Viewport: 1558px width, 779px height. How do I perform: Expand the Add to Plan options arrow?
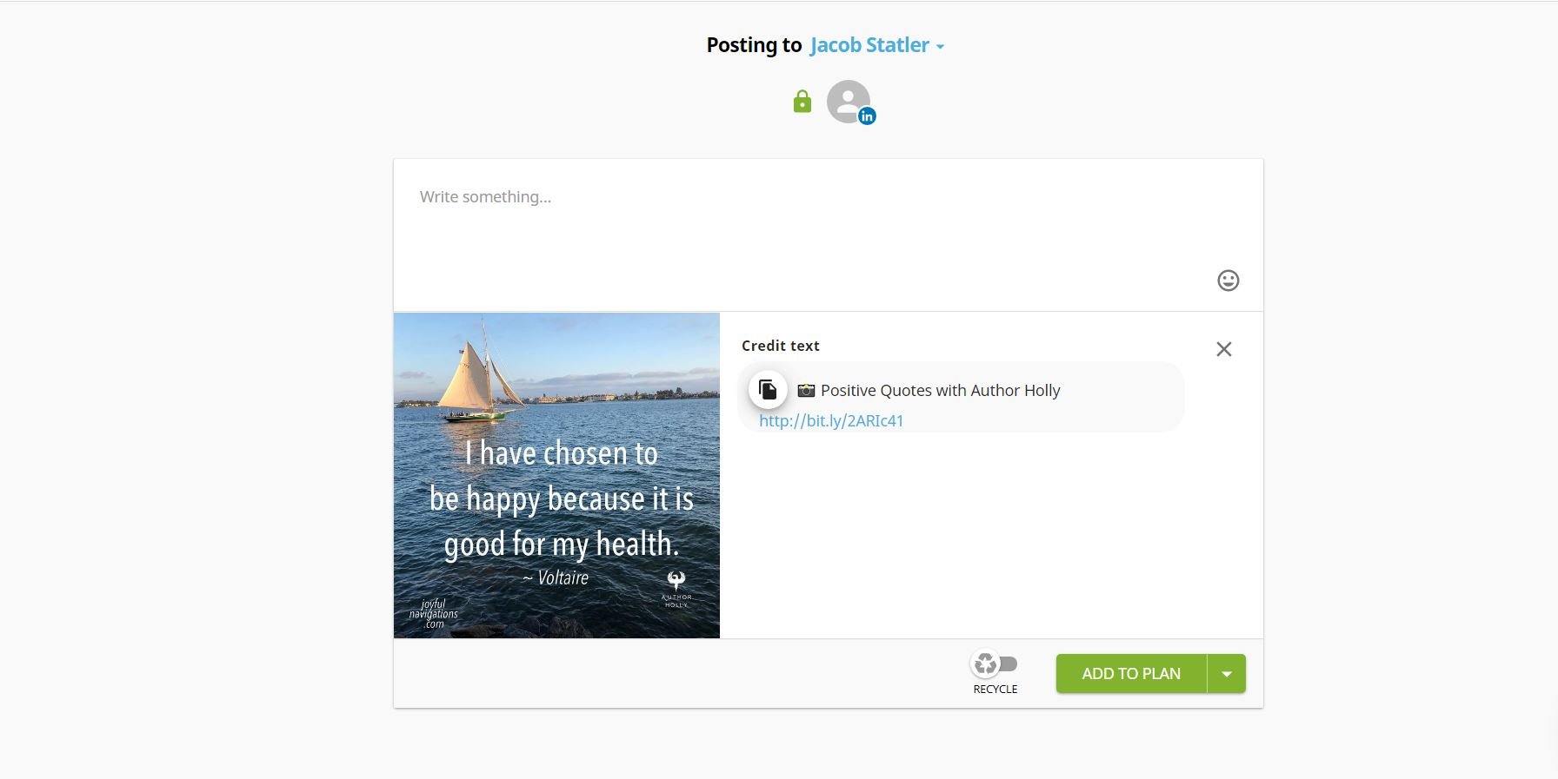pyautogui.click(x=1227, y=674)
